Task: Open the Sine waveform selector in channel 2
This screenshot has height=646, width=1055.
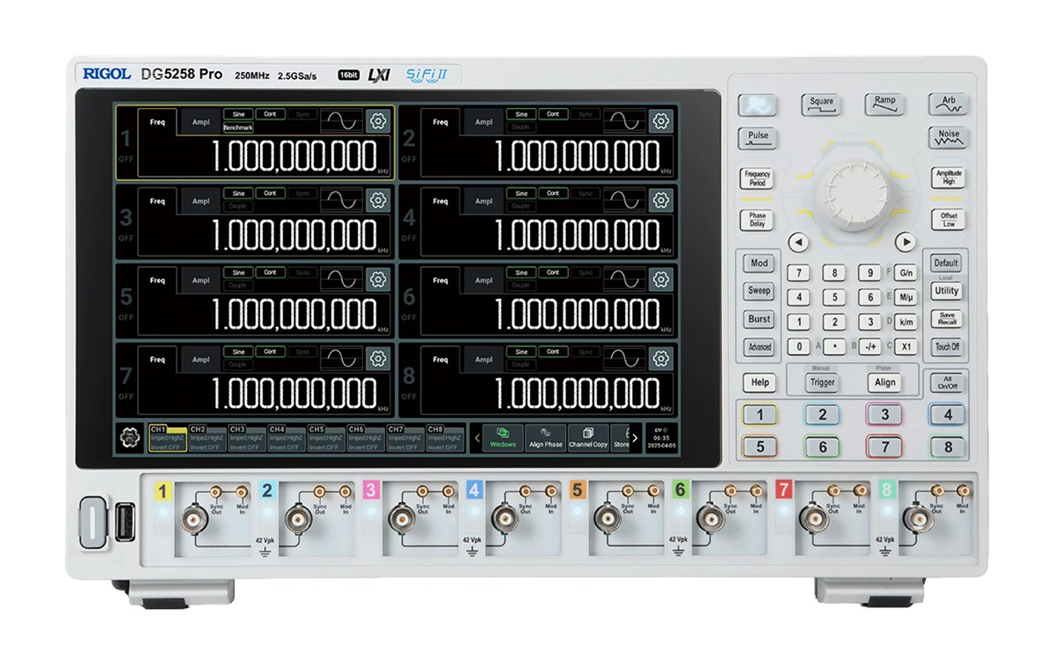Action: 521,114
